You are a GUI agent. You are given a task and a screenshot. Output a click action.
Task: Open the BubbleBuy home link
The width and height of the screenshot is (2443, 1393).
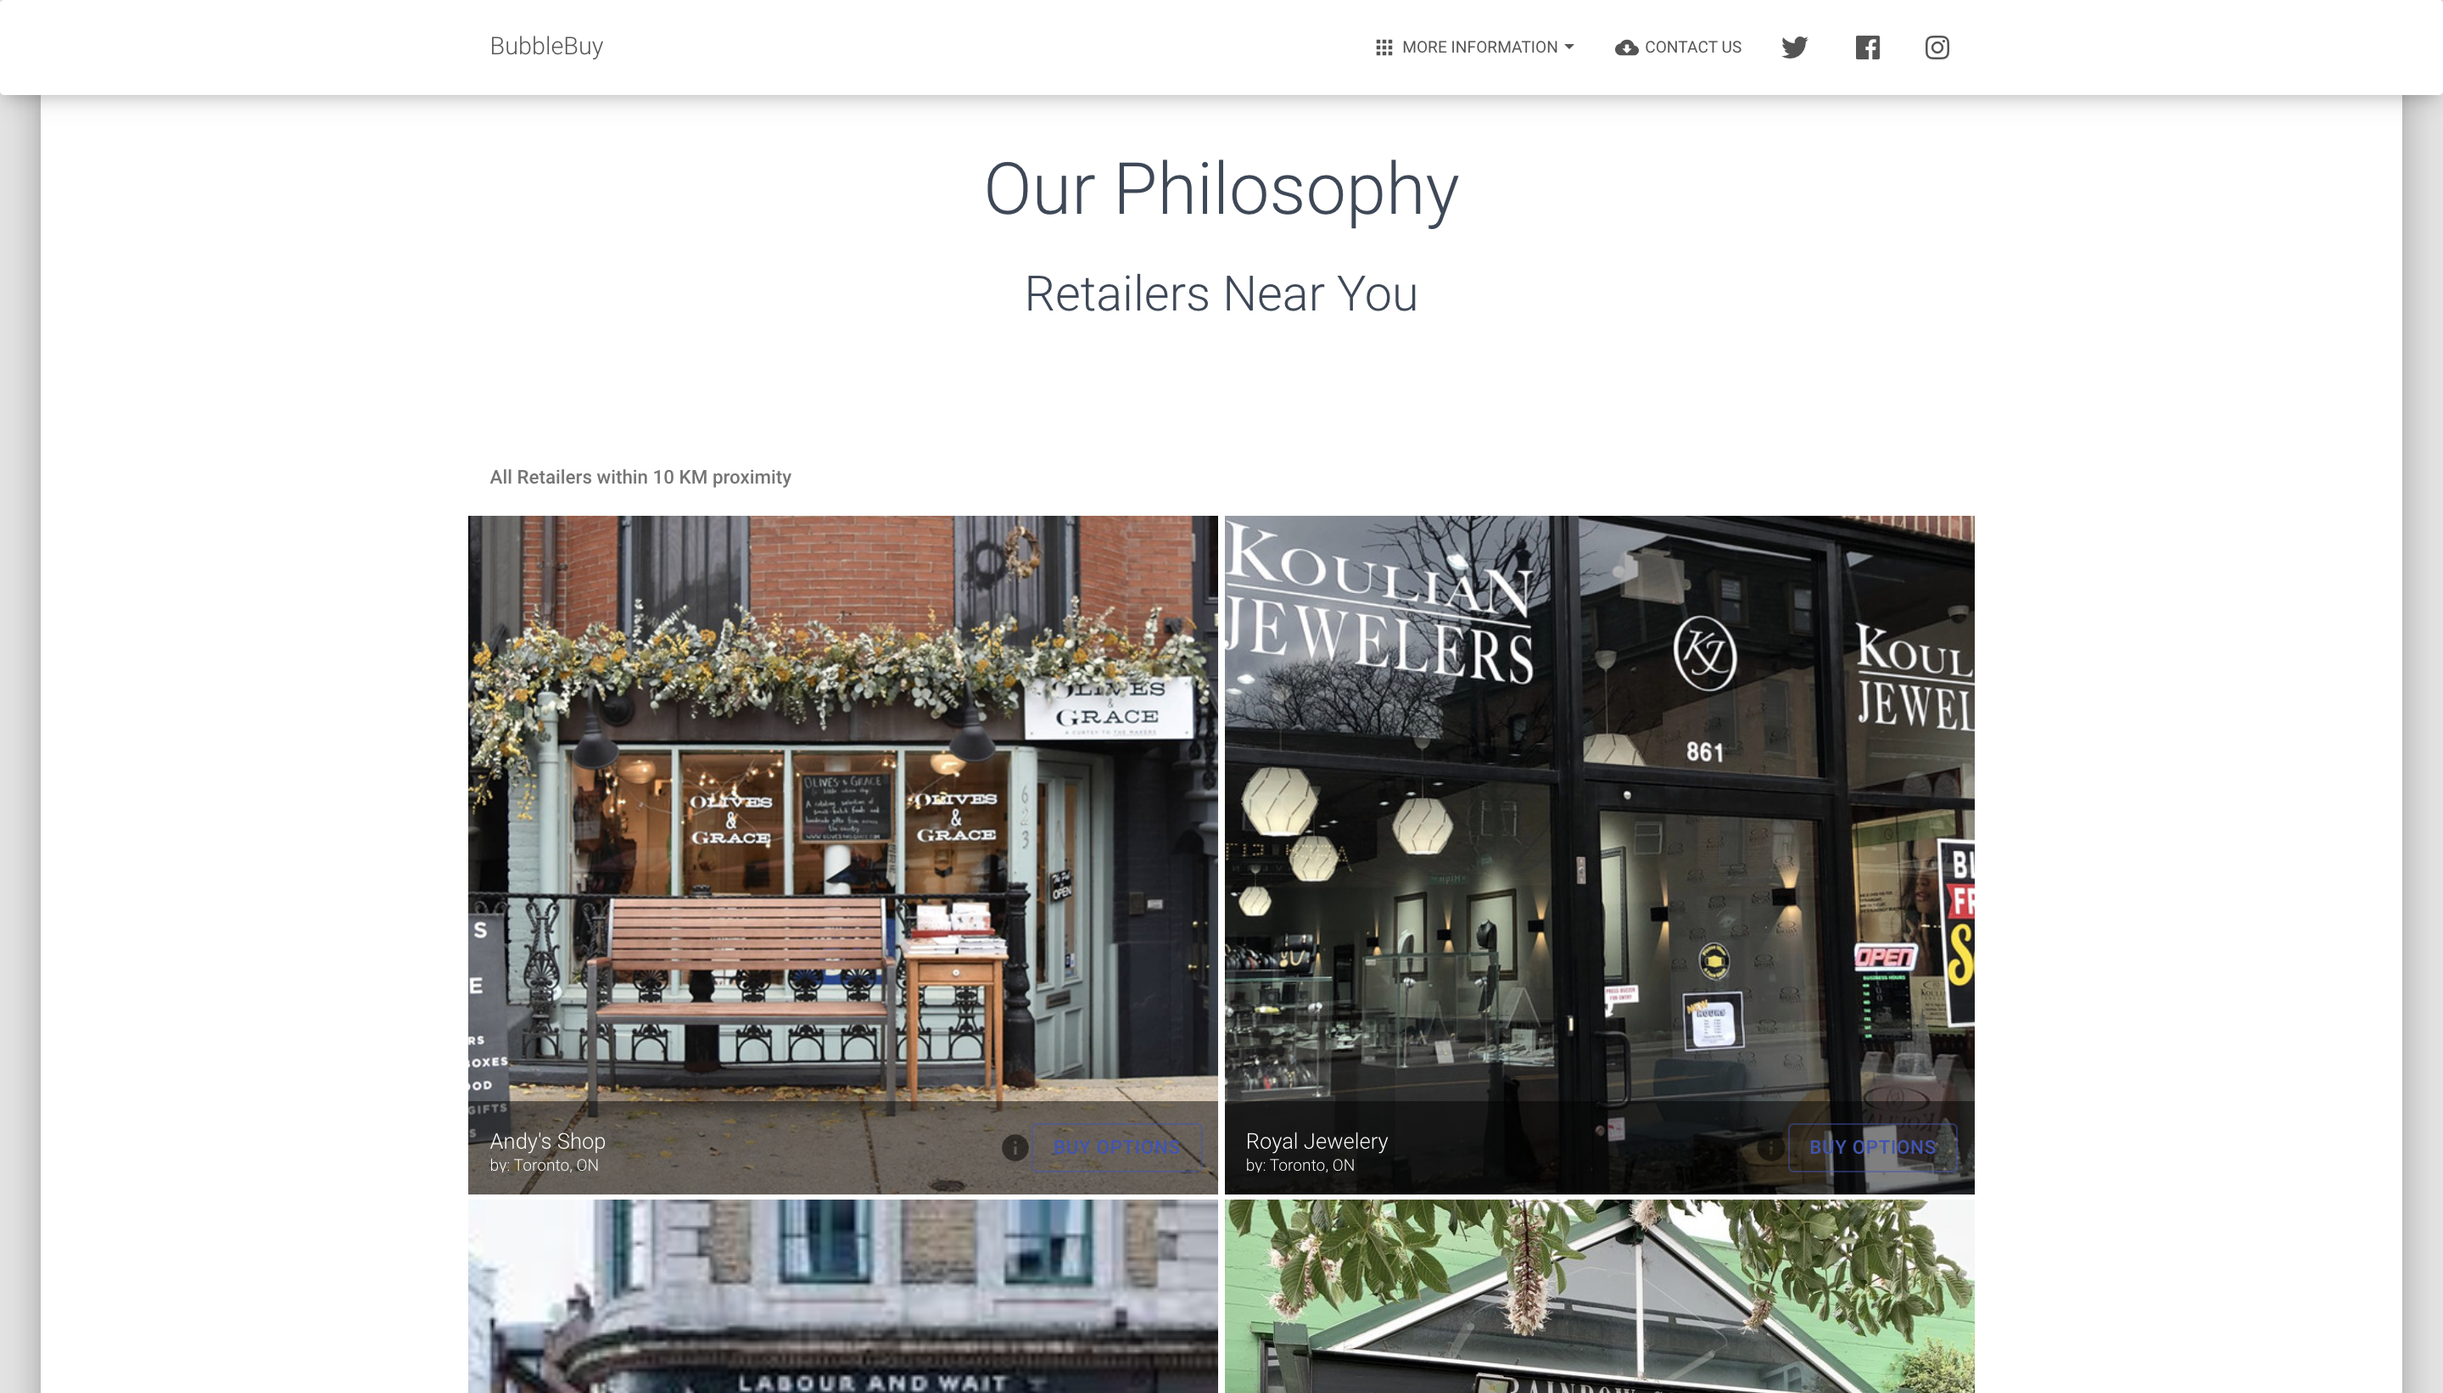point(546,46)
